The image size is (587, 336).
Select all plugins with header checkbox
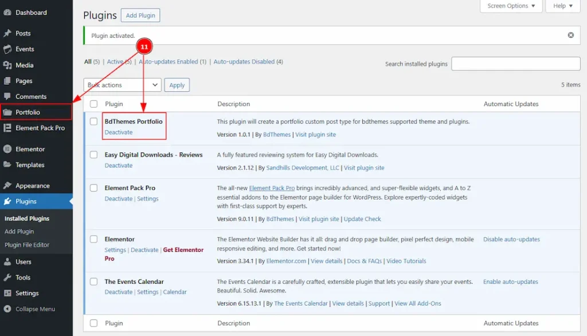click(93, 104)
